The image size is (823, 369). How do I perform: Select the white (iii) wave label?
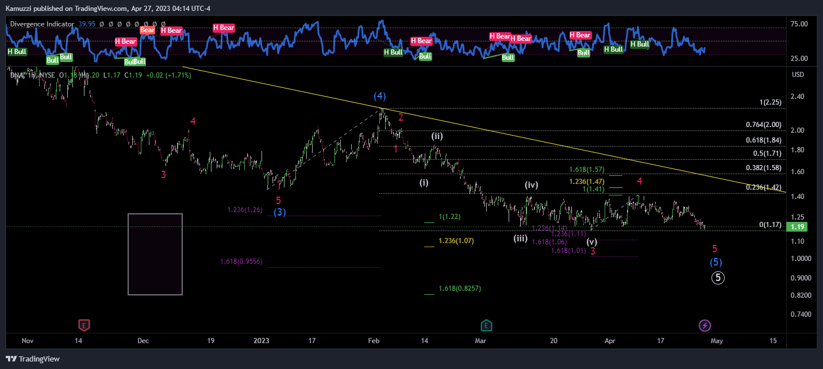coord(521,238)
